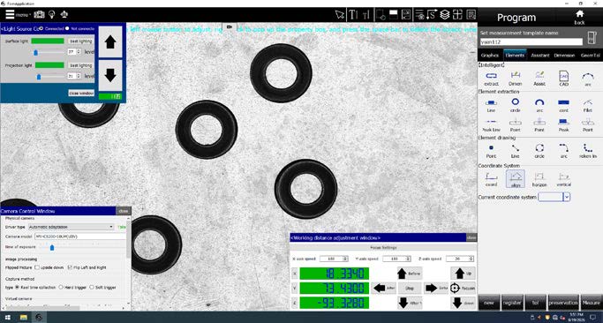Click the Stop button in working distance window
Screen dimensions: 603x323
click(410, 288)
